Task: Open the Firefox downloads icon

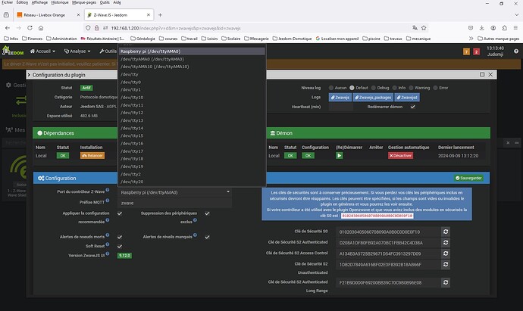Action: click(481, 28)
